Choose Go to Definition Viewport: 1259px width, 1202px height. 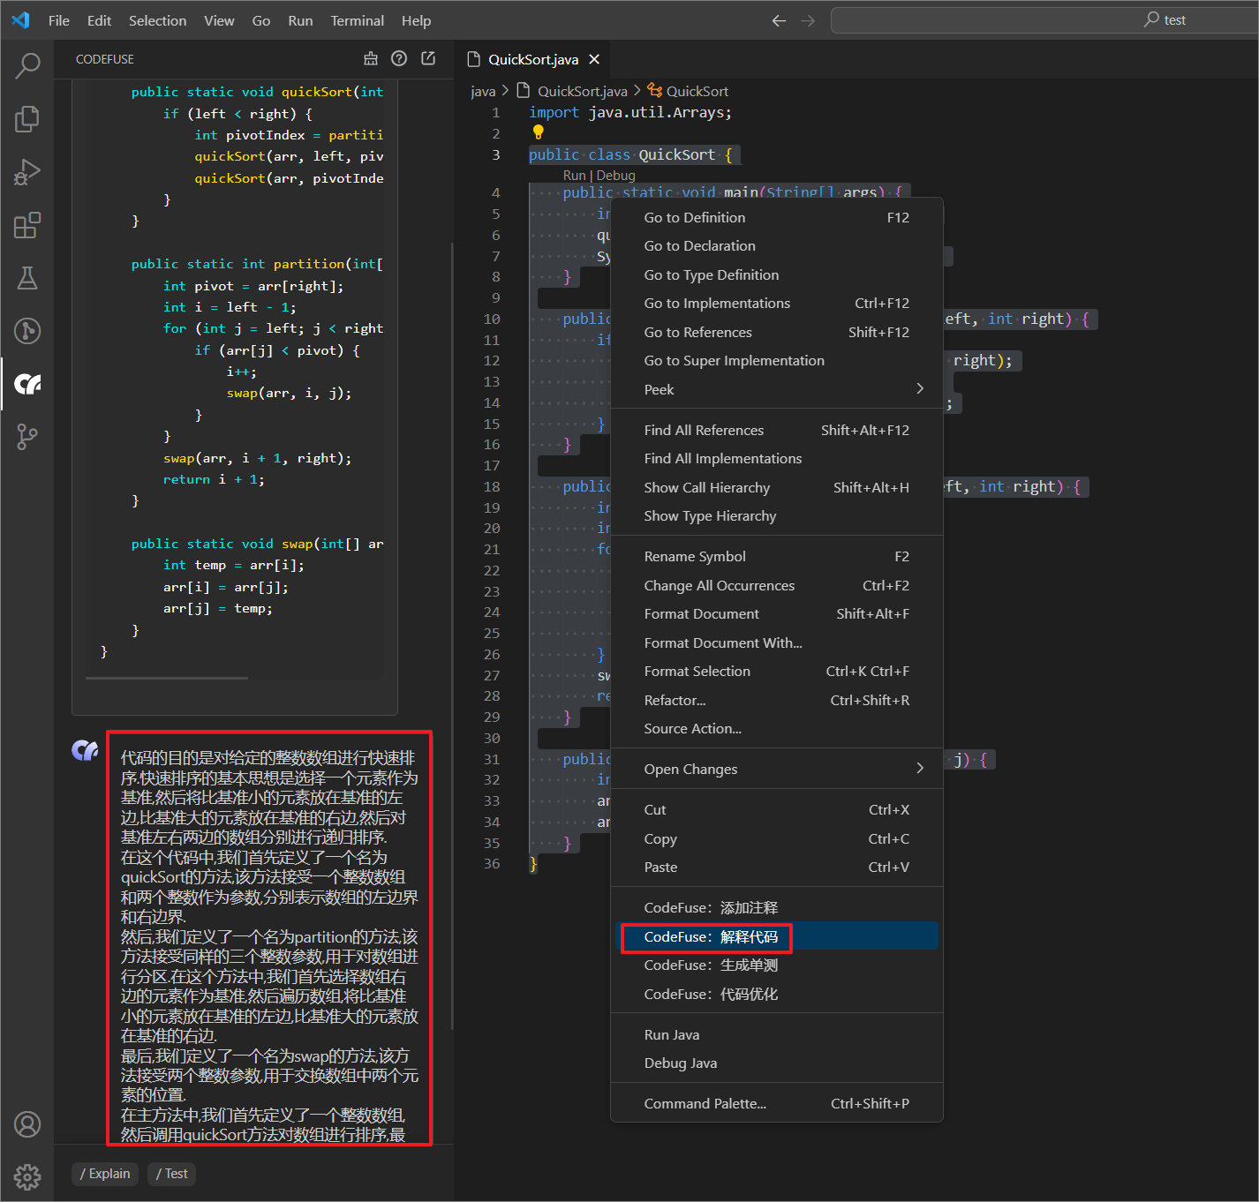tap(777, 217)
